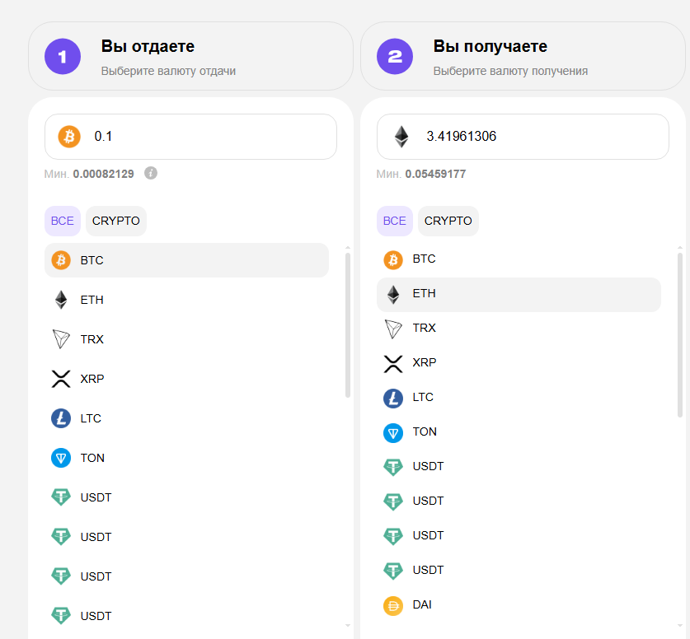
Task: Click the Ethereum icon in the receive amount field
Action: point(401,137)
